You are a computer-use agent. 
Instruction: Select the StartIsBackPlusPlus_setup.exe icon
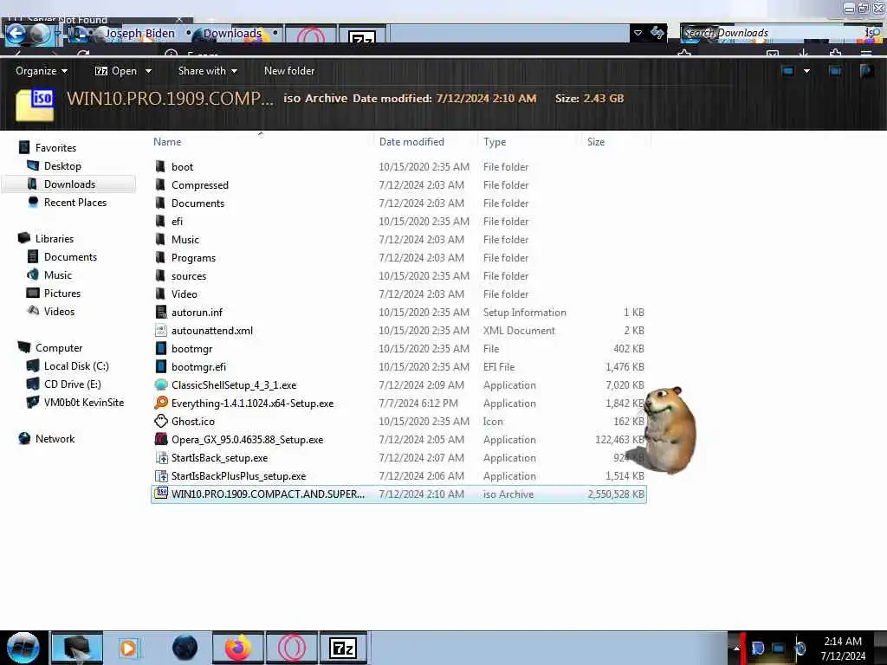(x=161, y=476)
